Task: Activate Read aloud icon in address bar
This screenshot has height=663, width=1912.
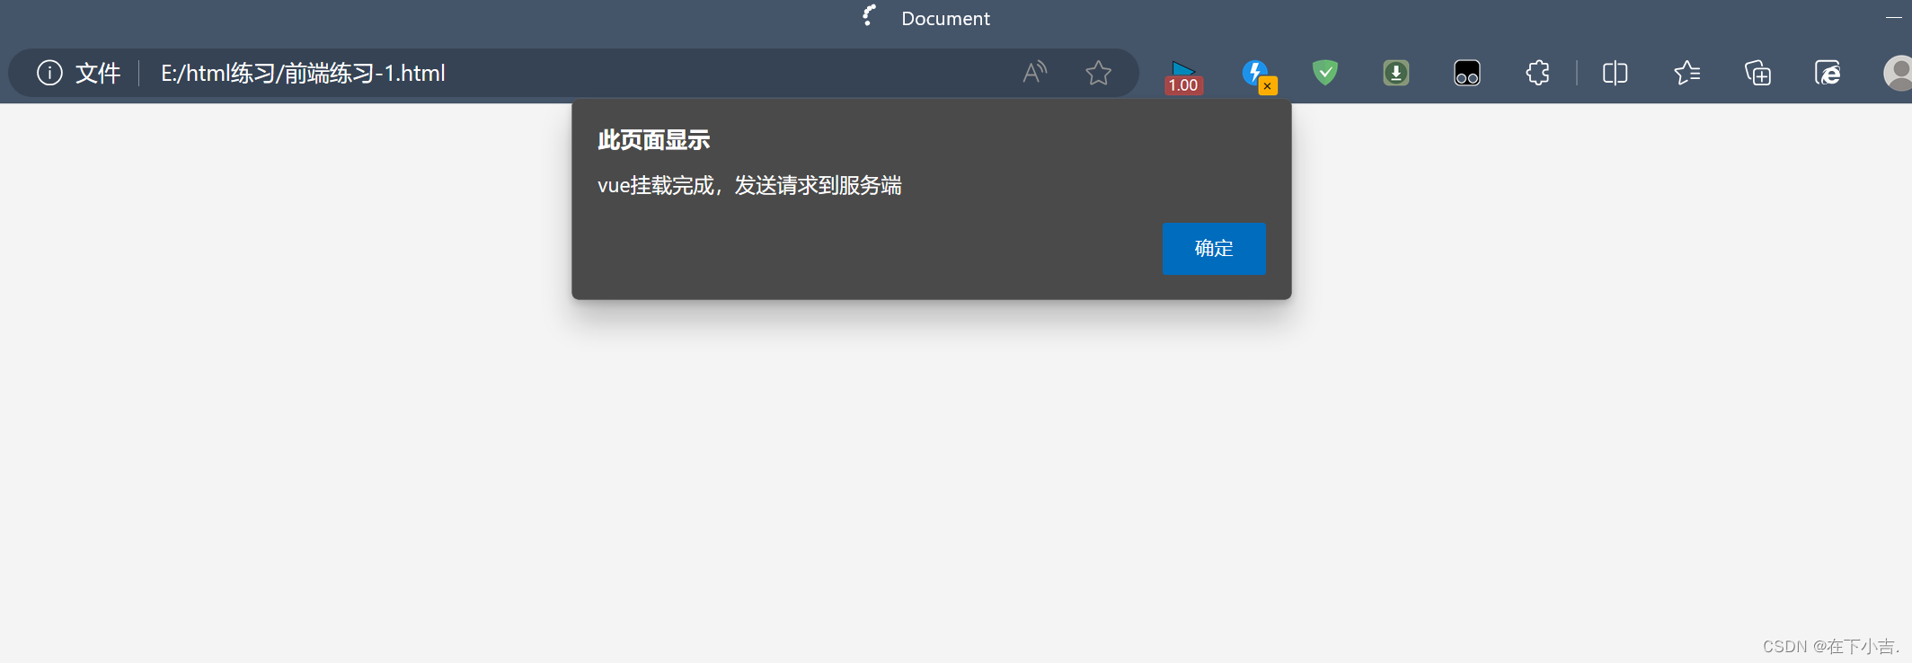Action: pyautogui.click(x=1035, y=73)
